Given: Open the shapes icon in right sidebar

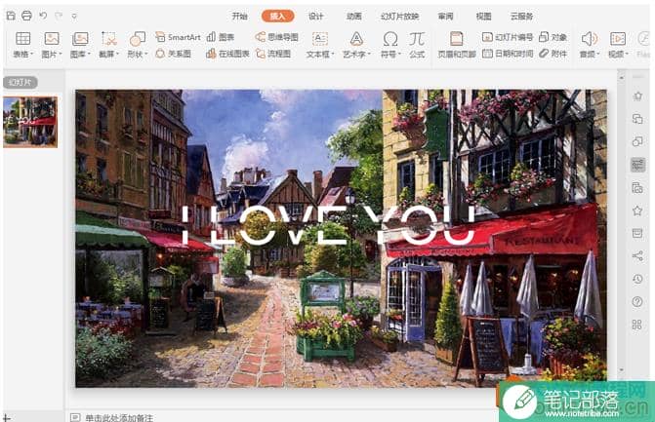Looking at the screenshot, I should (637, 141).
